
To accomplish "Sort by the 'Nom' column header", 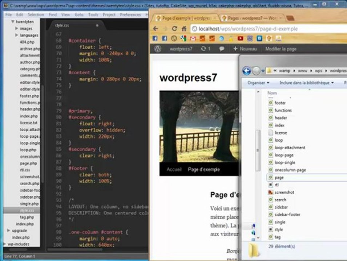I will coord(272,93).
